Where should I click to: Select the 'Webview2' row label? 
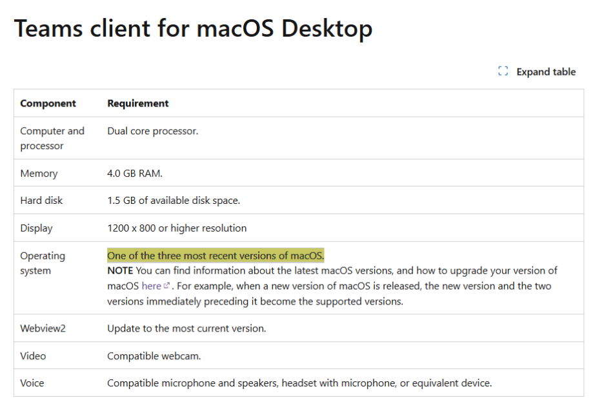43,328
